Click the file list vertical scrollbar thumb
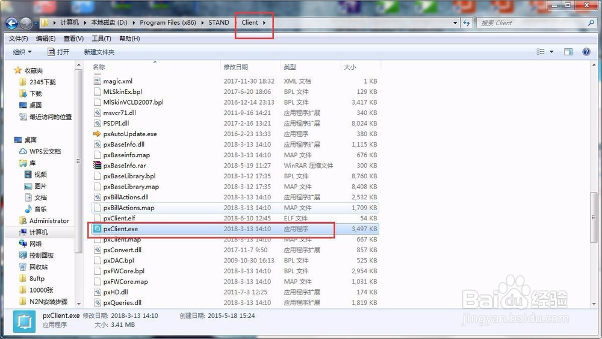 pyautogui.click(x=594, y=217)
